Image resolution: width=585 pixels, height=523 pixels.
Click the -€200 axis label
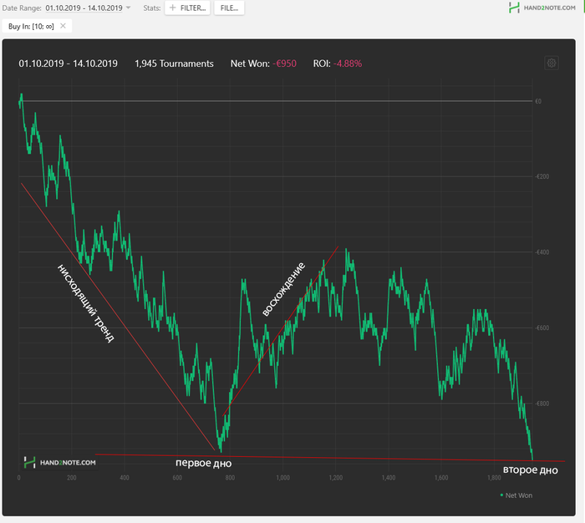pos(542,176)
